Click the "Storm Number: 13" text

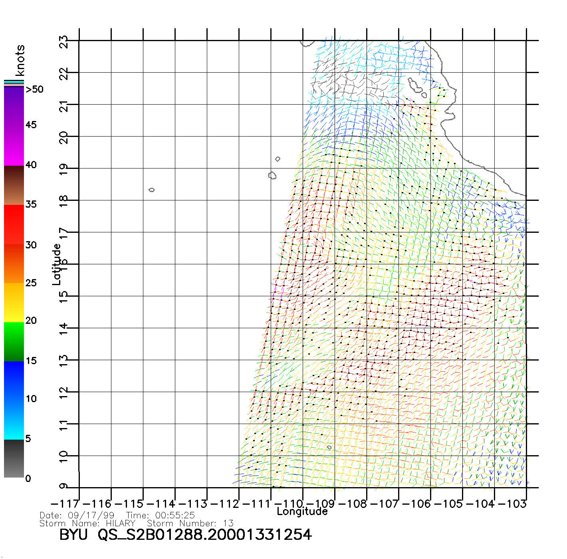(x=190, y=523)
